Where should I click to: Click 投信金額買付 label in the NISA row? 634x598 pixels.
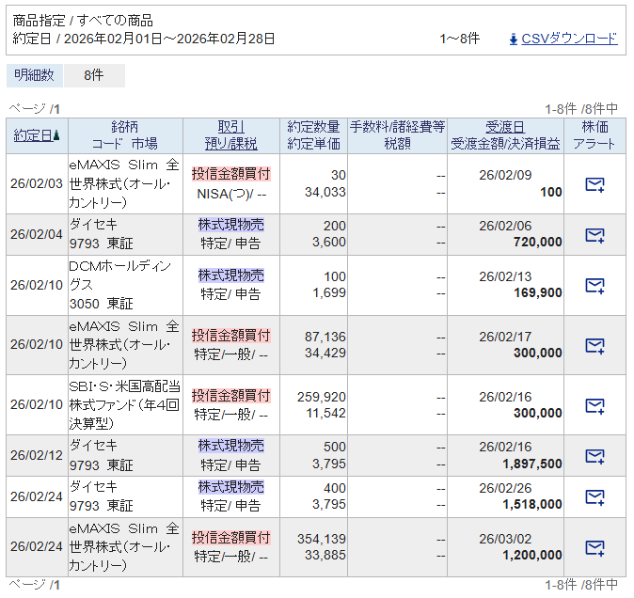tap(230, 174)
